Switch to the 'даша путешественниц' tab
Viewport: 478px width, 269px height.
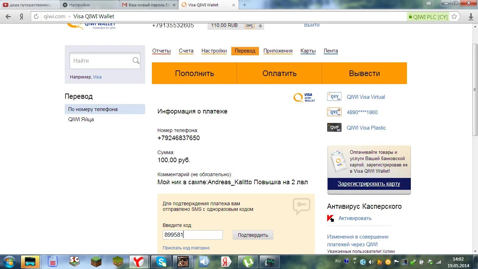pos(30,5)
